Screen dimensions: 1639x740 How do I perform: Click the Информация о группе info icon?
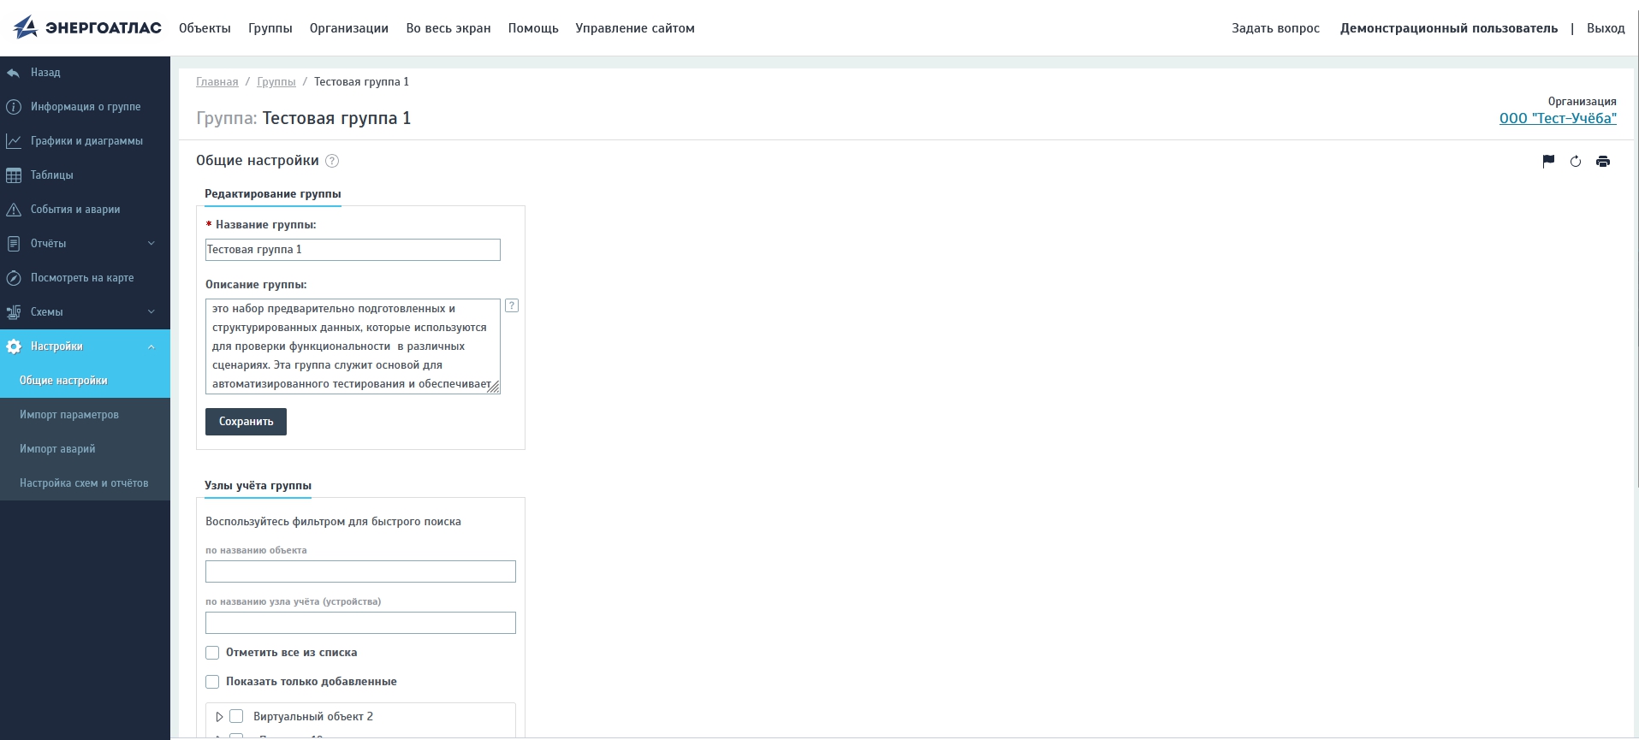[13, 107]
